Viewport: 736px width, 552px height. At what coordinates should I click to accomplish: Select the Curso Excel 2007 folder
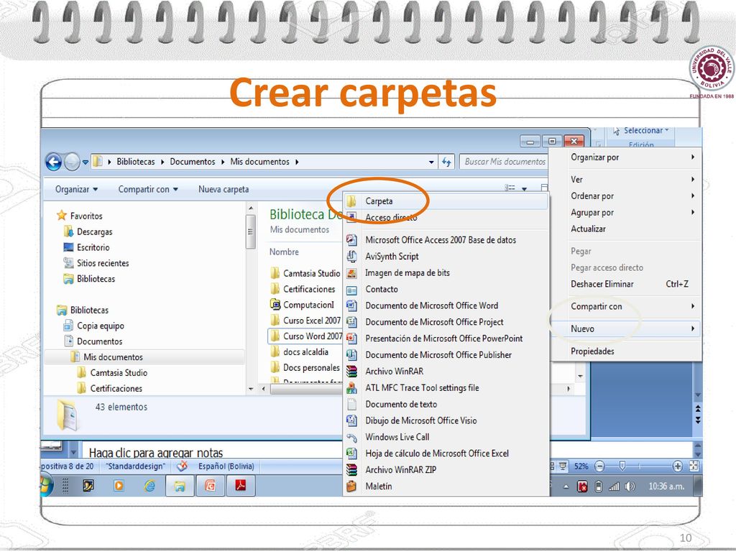click(x=305, y=321)
